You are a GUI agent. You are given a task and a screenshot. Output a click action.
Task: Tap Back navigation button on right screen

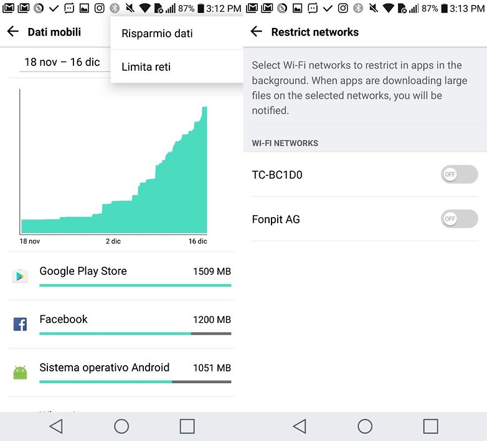[300, 426]
